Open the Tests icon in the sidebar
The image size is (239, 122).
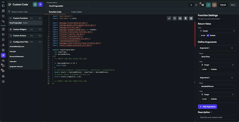coord(3,66)
